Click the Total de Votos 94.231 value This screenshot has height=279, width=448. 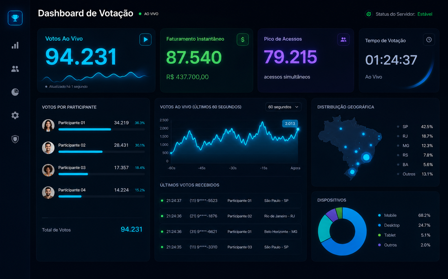click(x=131, y=229)
